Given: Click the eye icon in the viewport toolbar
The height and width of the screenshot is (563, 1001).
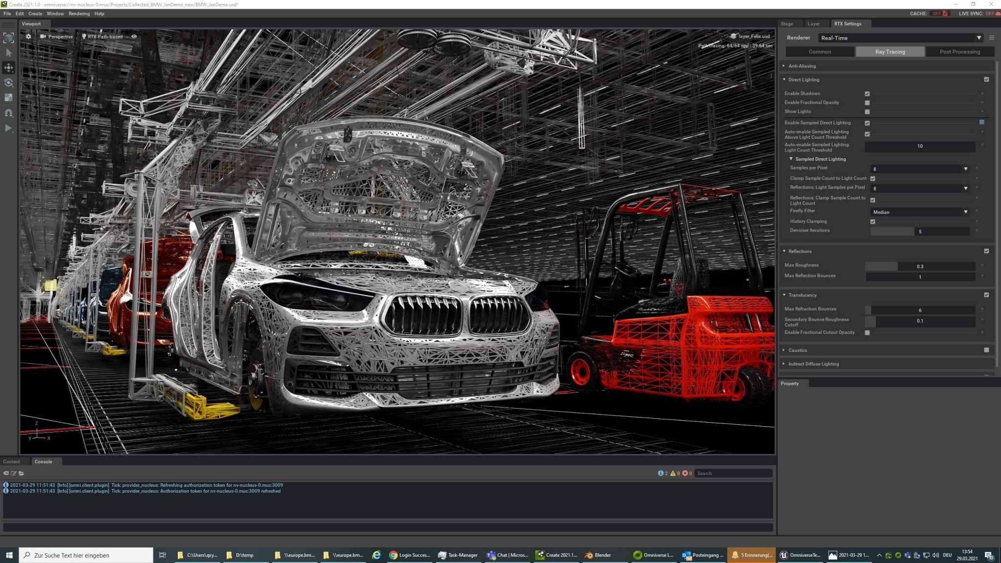Looking at the screenshot, I should (134, 36).
